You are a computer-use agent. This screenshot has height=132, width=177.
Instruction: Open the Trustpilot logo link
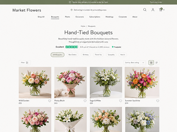[116, 47]
